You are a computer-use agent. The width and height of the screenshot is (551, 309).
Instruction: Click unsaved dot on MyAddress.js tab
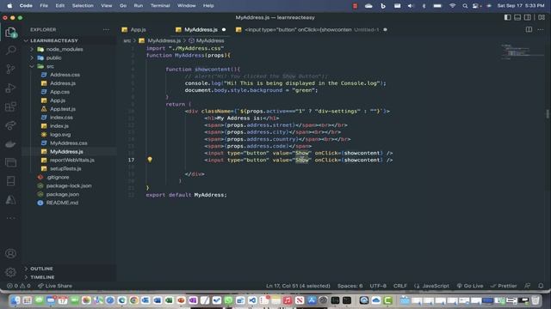pos(224,30)
